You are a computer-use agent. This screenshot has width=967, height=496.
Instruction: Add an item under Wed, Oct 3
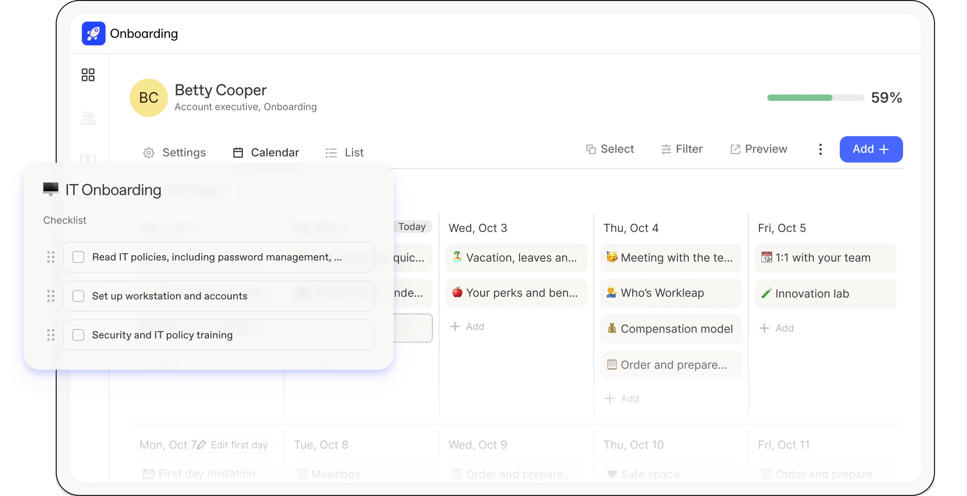point(467,326)
